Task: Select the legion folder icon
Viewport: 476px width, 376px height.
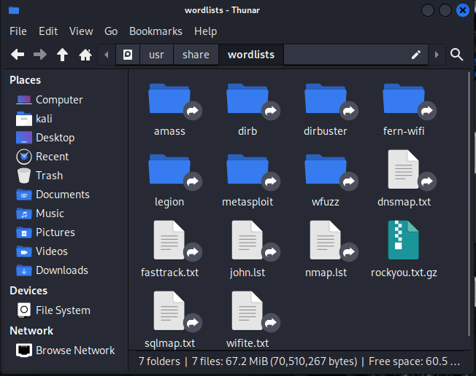Action: pyautogui.click(x=169, y=169)
